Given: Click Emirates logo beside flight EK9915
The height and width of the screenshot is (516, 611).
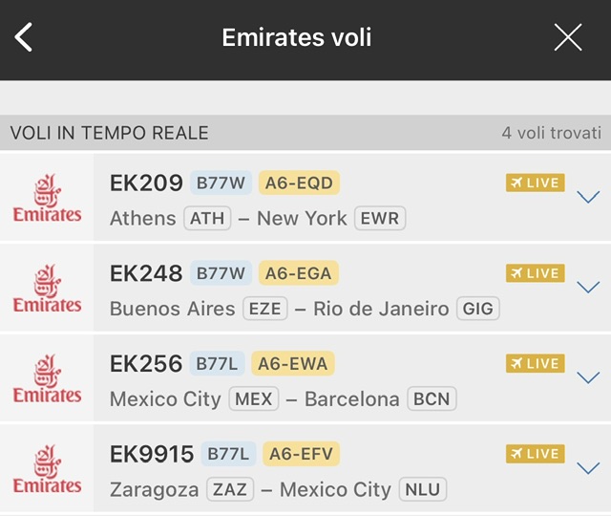Looking at the screenshot, I should 47,469.
